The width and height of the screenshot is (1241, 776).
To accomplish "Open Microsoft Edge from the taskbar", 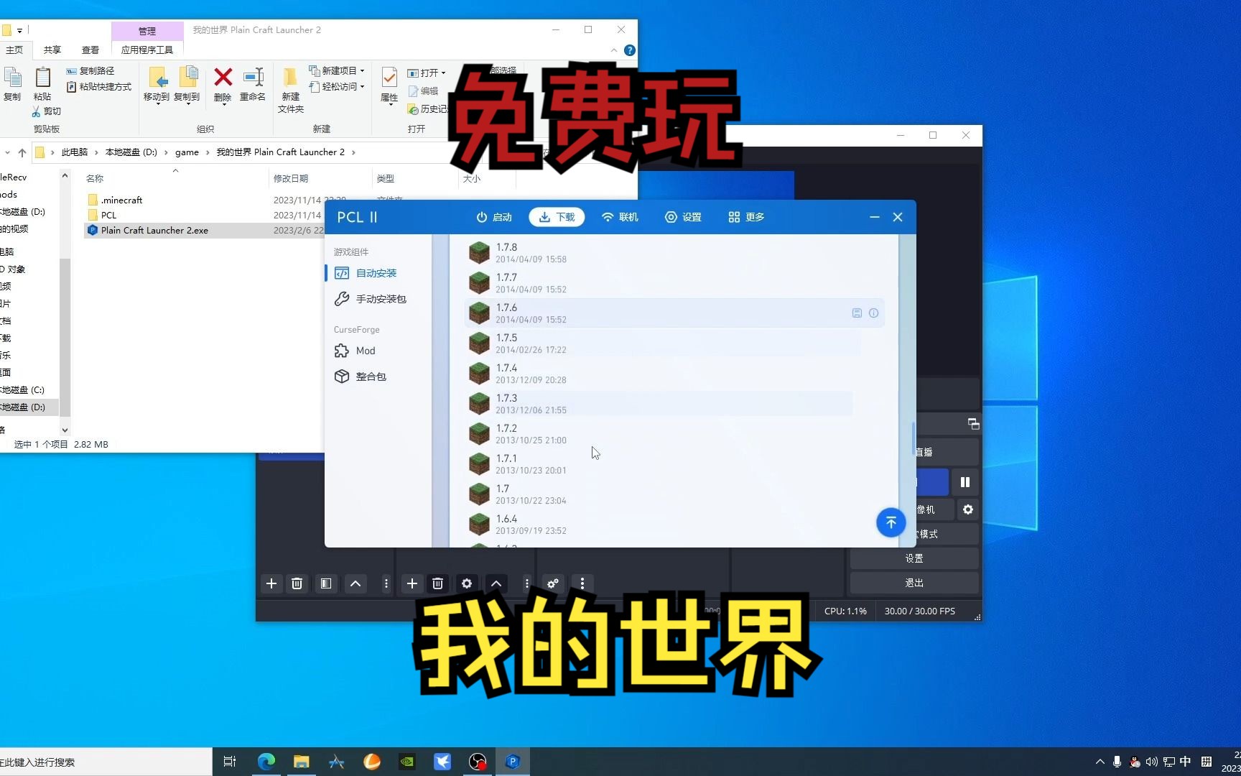I will click(266, 762).
